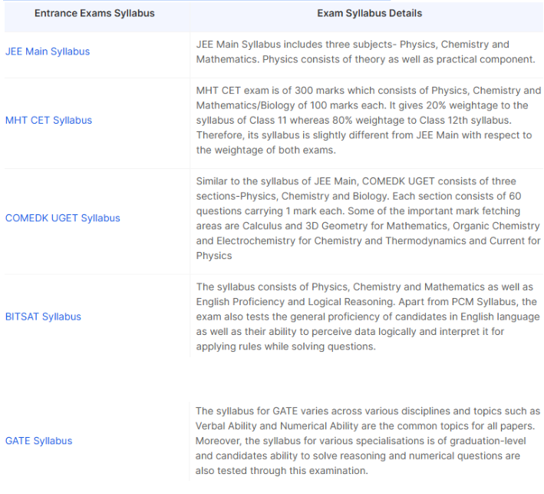Open the JEE Main Syllabus link
This screenshot has width=544, height=494.
point(48,51)
